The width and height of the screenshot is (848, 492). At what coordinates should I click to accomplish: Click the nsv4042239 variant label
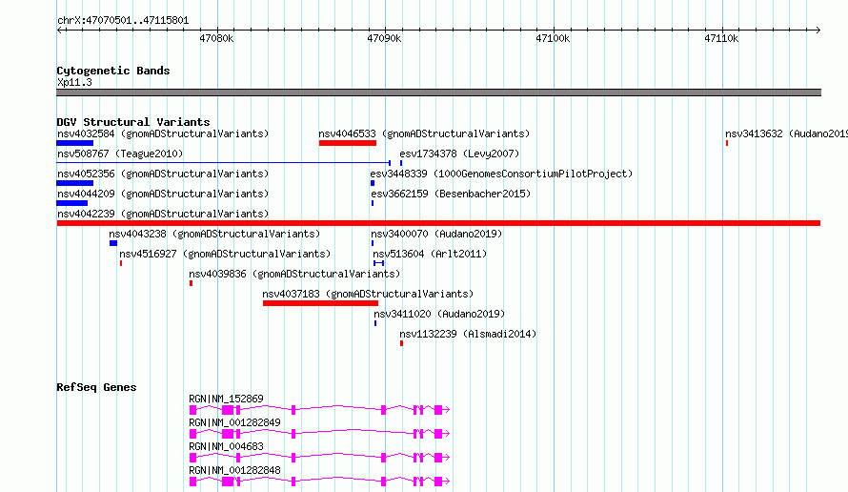tap(163, 214)
